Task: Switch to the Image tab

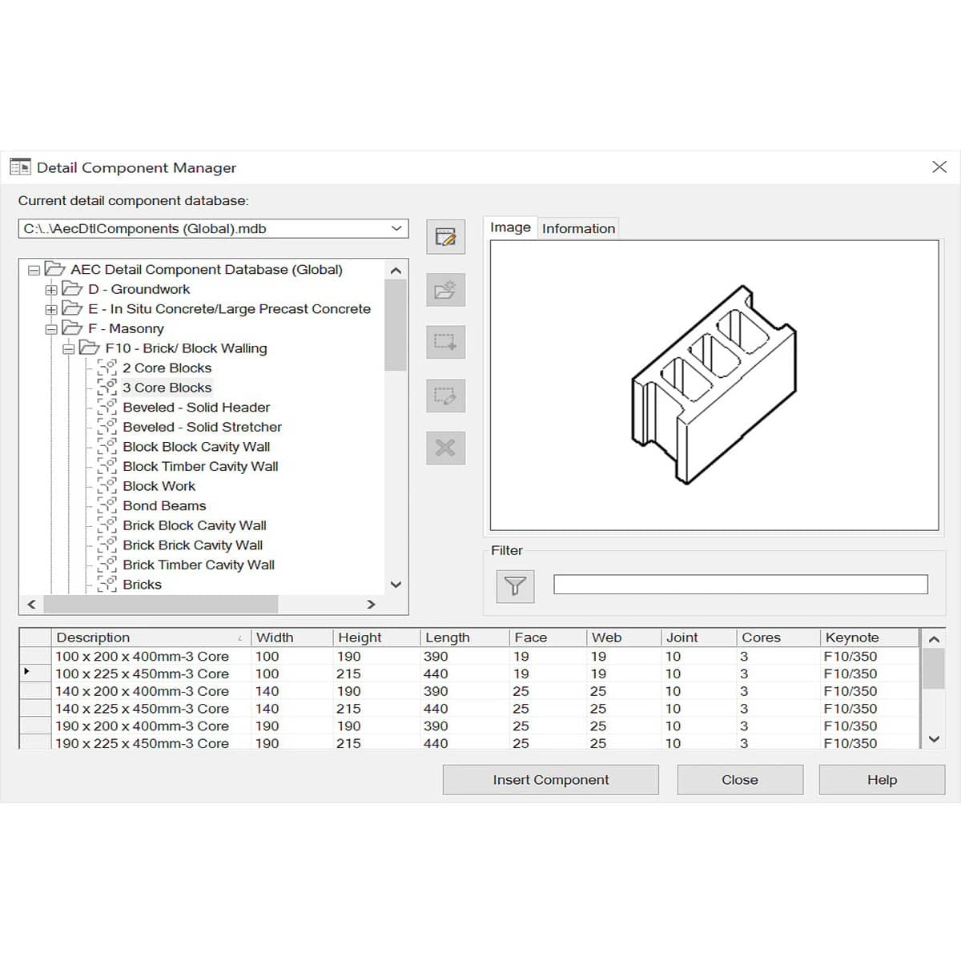Action: click(x=510, y=228)
